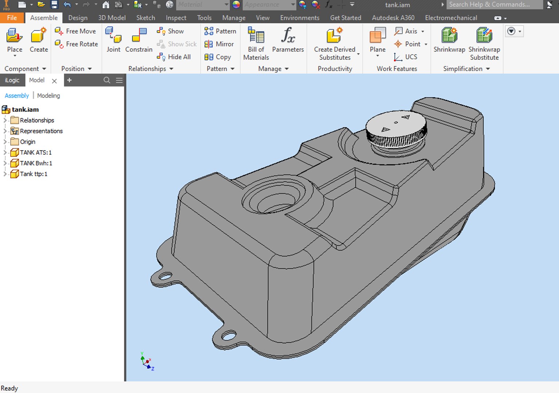Open the File menu
The width and height of the screenshot is (559, 393).
[x=12, y=18]
